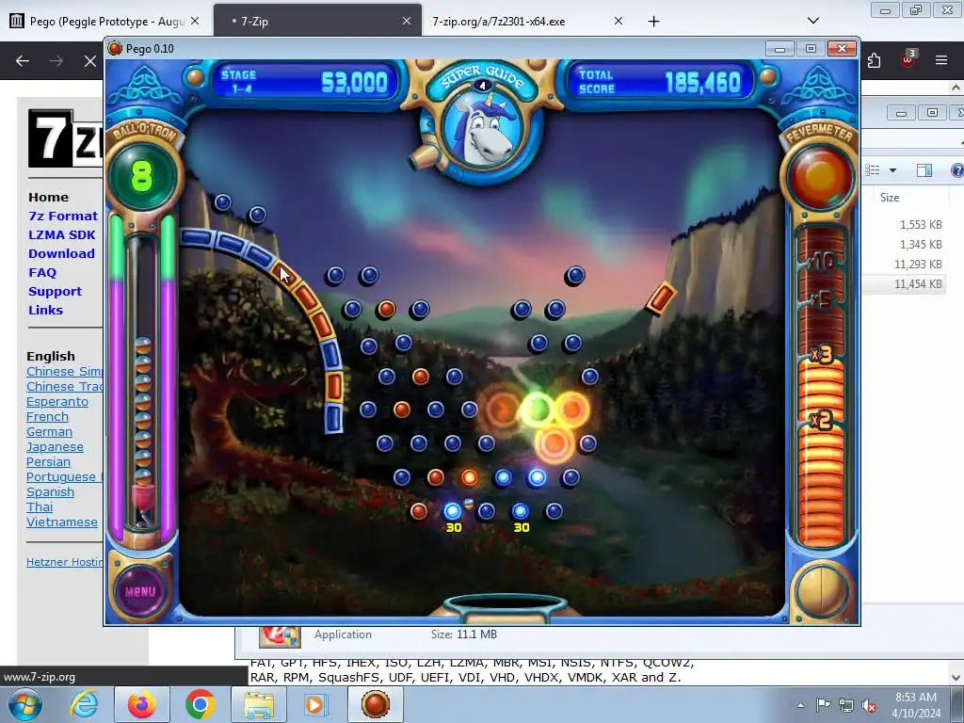
Task: Toggle the Explorer preview pane icon
Action: pos(924,170)
